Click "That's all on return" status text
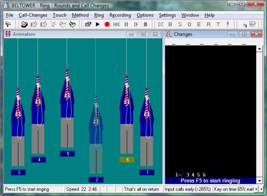Image resolution: width=267 pixels, height=196 pixels. tap(141, 189)
